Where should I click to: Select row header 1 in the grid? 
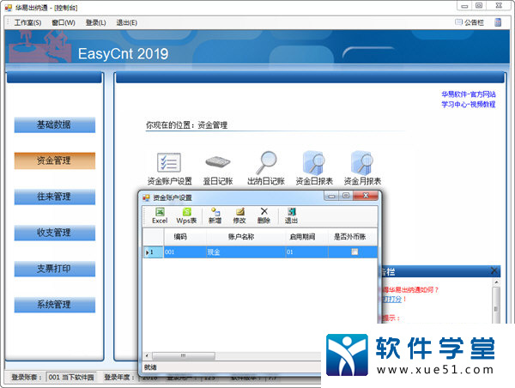pyautogui.click(x=153, y=252)
